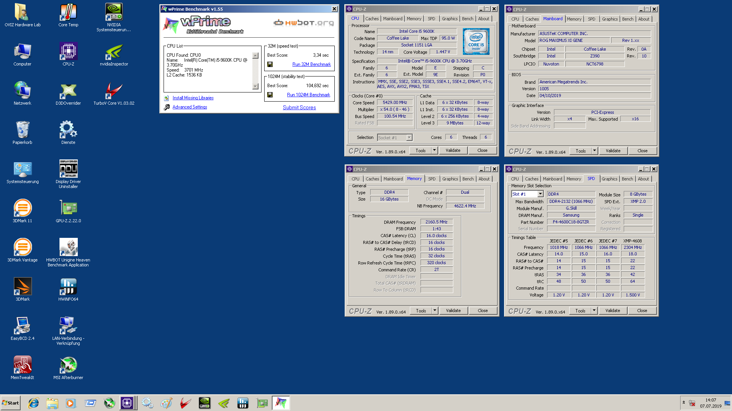Open 3DMark Vantage desktop shortcut
This screenshot has height=411, width=732.
22,250
